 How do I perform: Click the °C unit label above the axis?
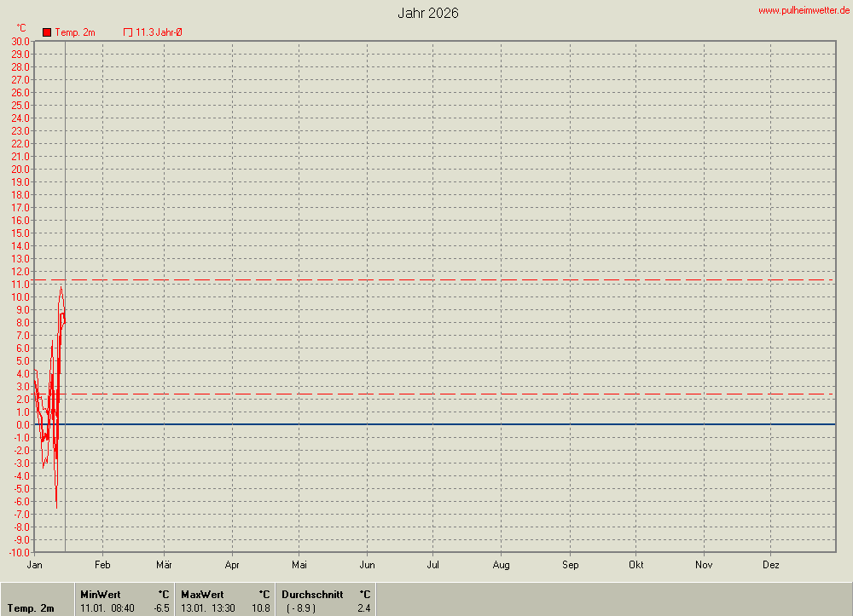pyautogui.click(x=21, y=28)
